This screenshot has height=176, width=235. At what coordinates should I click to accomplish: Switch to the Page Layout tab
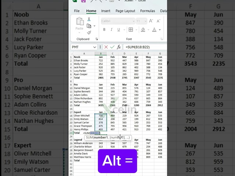125,11
